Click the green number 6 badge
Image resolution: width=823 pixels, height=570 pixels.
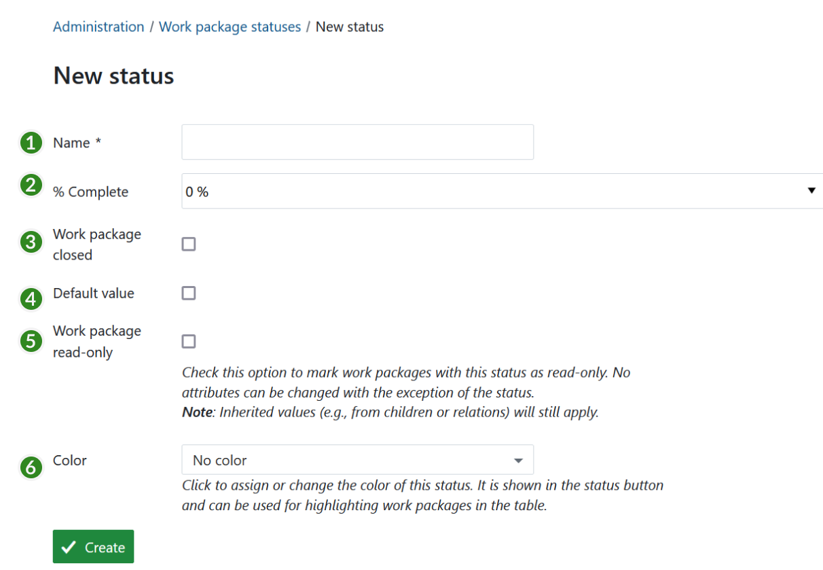[30, 467]
